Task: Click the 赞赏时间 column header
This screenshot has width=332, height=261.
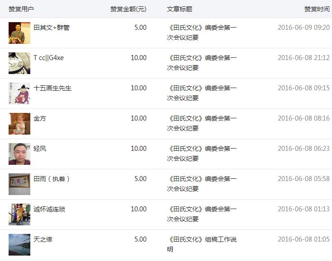Action: (x=317, y=9)
